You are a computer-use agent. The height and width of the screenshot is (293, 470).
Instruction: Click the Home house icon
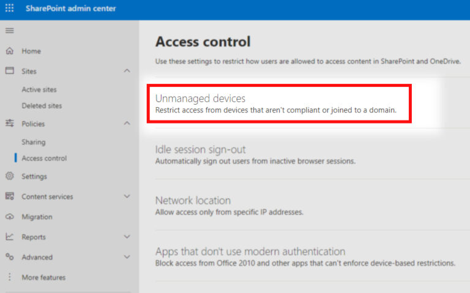coord(9,51)
